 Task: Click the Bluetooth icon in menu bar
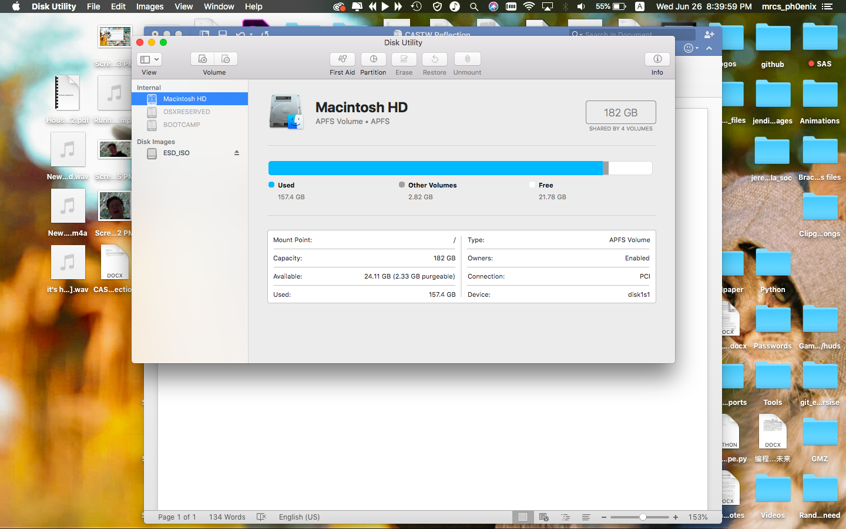(x=565, y=6)
